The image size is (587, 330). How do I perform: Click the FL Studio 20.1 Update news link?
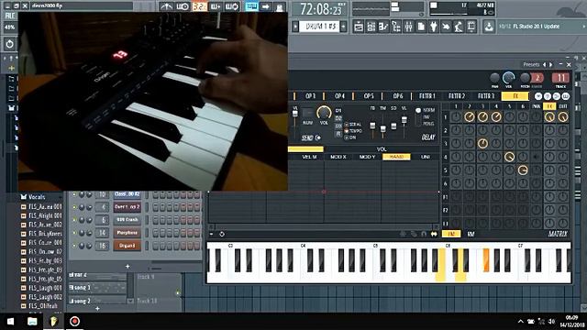536,27
